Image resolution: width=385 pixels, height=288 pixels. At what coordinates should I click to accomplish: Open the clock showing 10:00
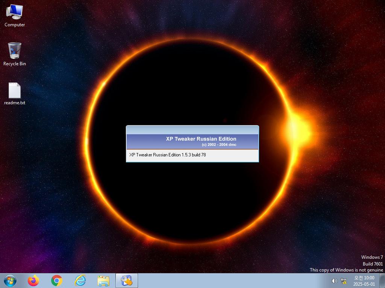pos(364,278)
